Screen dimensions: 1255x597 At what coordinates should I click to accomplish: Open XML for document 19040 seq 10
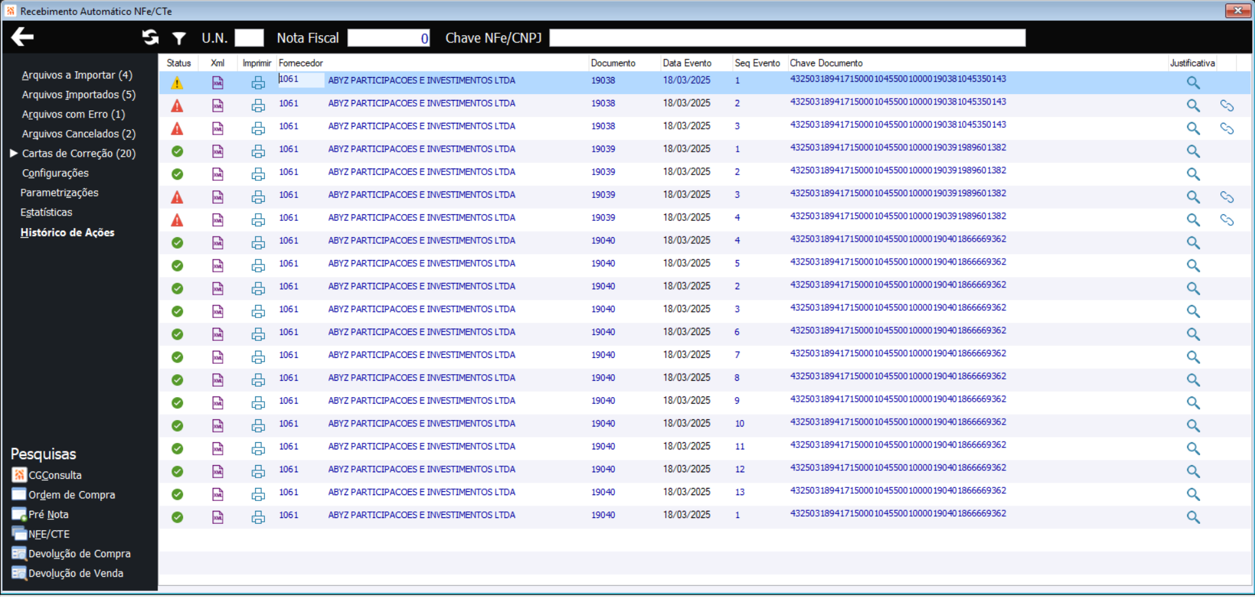click(218, 425)
